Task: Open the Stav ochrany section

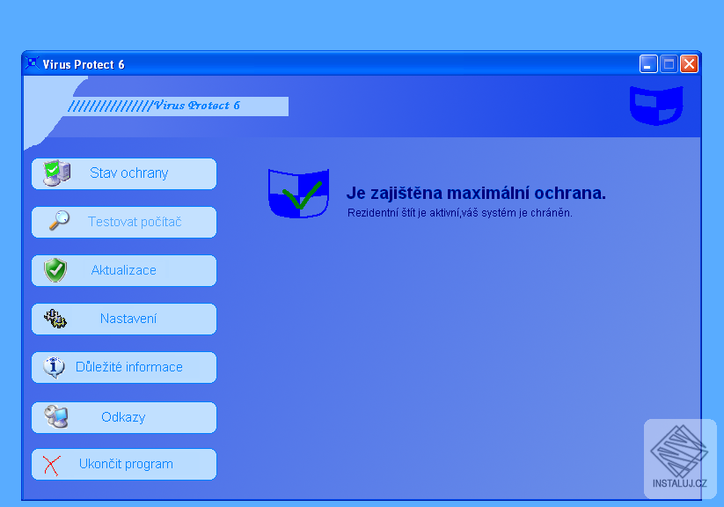Action: coord(124,173)
